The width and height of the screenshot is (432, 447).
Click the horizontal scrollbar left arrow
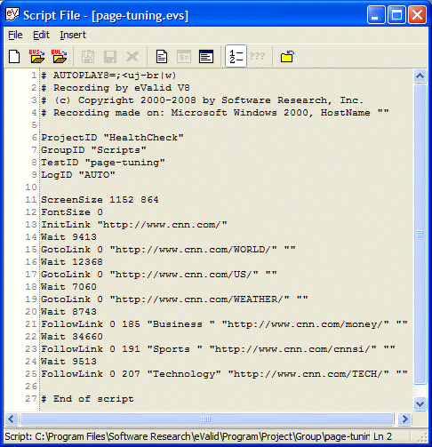coord(12,419)
